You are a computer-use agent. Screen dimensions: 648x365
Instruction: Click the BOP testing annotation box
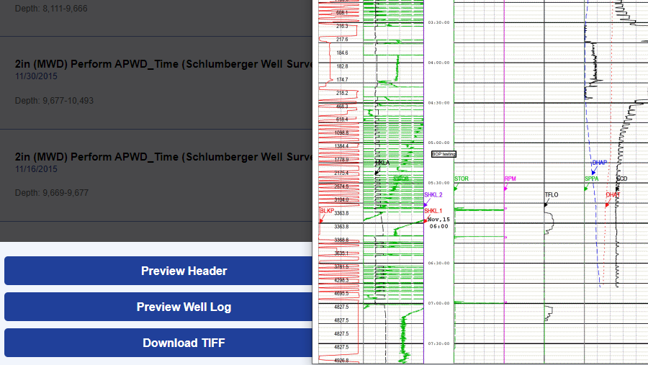(x=443, y=154)
